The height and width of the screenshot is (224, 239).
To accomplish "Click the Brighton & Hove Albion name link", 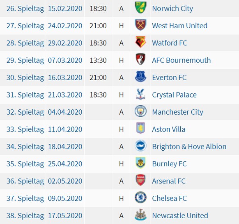I will click(x=189, y=147).
